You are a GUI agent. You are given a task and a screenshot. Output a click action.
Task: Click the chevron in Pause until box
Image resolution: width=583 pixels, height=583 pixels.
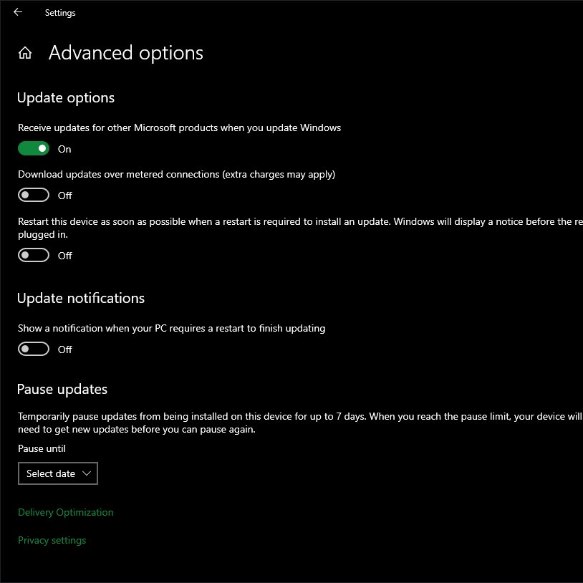87,473
